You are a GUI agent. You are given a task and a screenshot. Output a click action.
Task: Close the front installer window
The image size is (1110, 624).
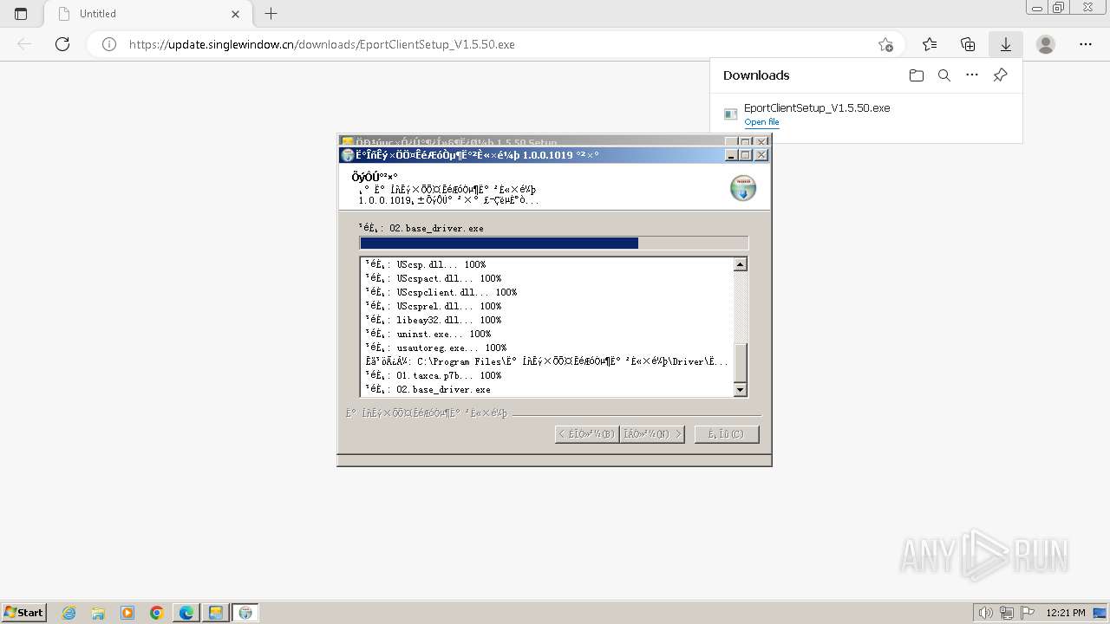click(761, 155)
